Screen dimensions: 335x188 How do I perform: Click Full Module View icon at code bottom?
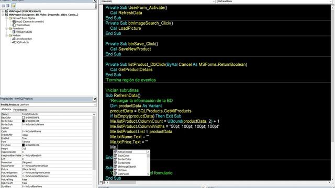coord(104,182)
